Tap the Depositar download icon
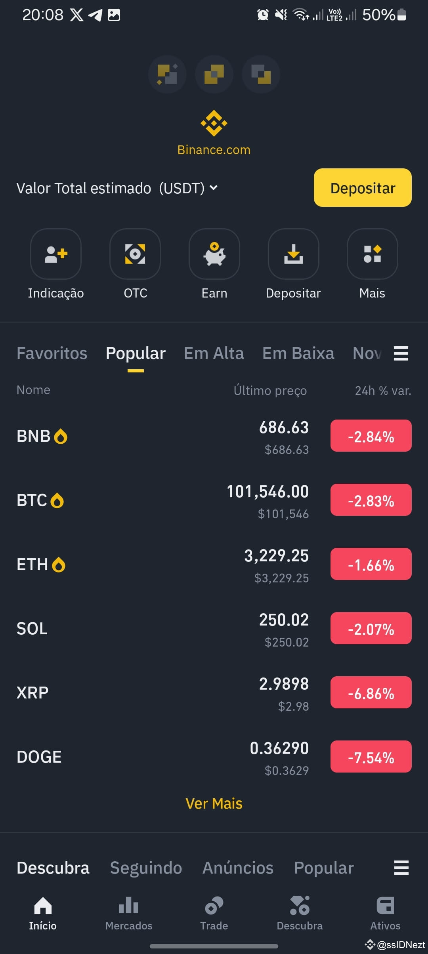 tap(294, 254)
